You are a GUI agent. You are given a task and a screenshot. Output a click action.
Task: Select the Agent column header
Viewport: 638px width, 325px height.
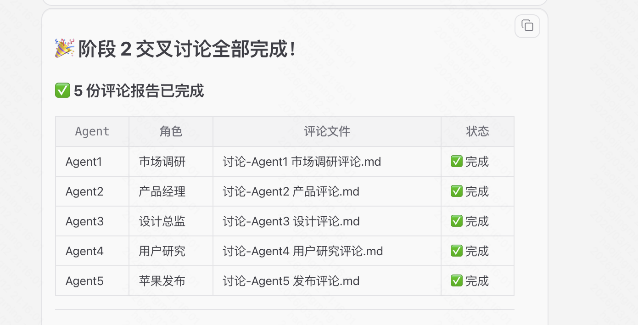tap(92, 132)
